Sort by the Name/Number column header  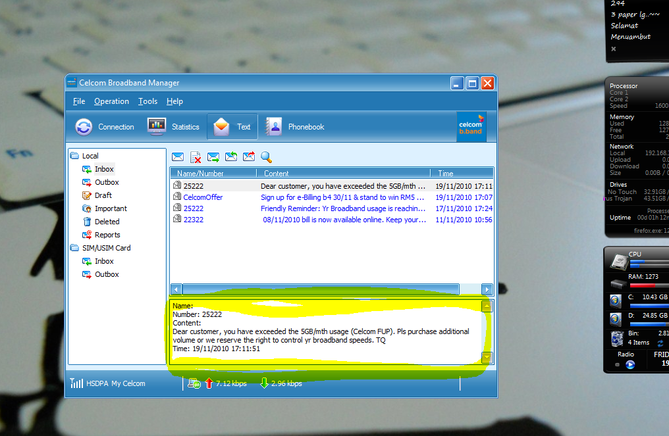tap(213, 173)
